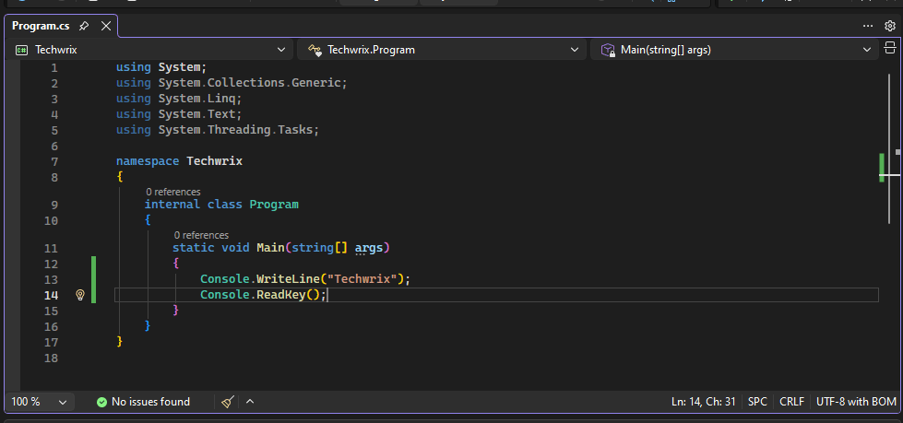Run code cleanup with broom icon
Viewport: 903px width, 423px height.
tap(228, 402)
